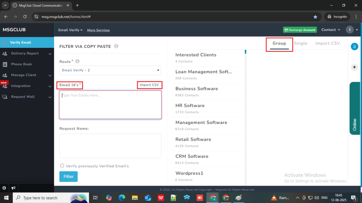362x203 pixels.
Task: Click into the Email Id's text area
Action: tap(110, 105)
